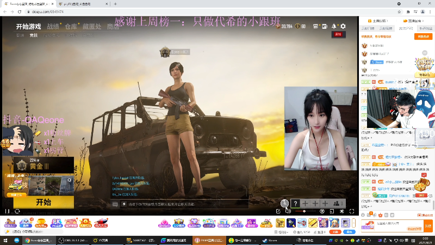
Task: Click the orange crown noble icon
Action: [x=380, y=215]
